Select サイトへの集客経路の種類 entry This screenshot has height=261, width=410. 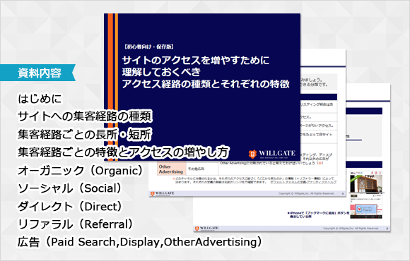coord(85,116)
